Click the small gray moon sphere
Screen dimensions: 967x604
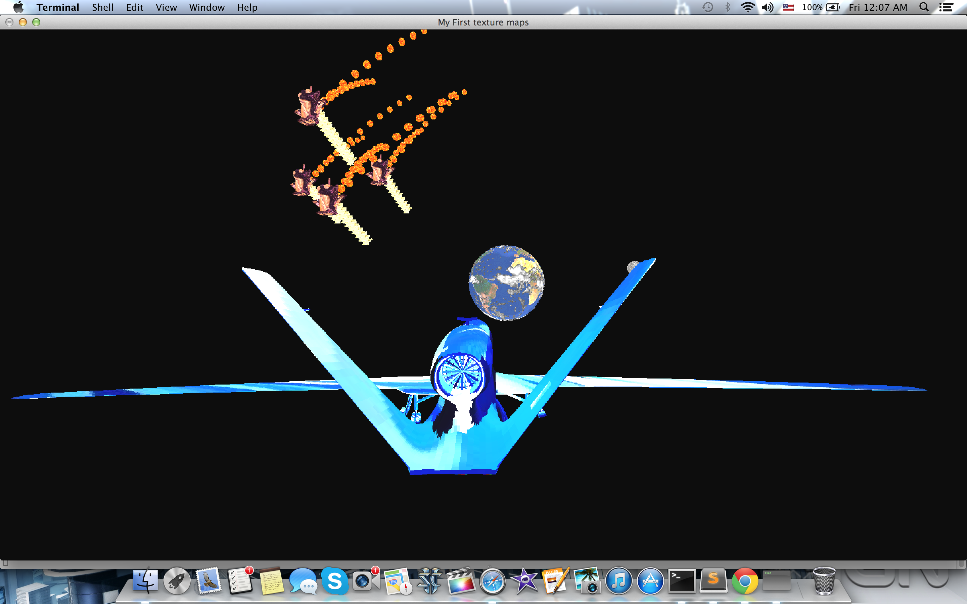tap(633, 266)
